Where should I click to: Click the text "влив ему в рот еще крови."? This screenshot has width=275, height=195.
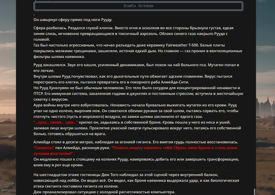tap(58, 165)
